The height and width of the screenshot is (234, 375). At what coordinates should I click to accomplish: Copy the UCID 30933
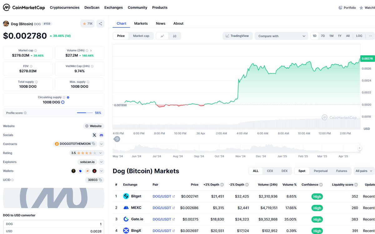(x=100, y=180)
